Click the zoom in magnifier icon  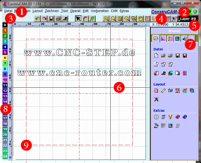coord(106,19)
